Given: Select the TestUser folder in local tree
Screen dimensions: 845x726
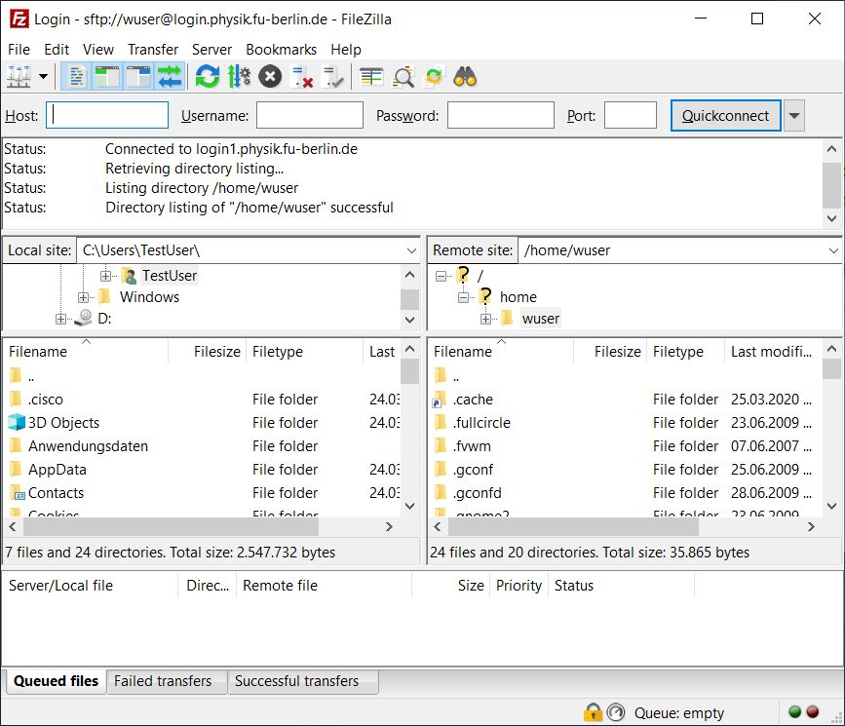Looking at the screenshot, I should click(170, 276).
